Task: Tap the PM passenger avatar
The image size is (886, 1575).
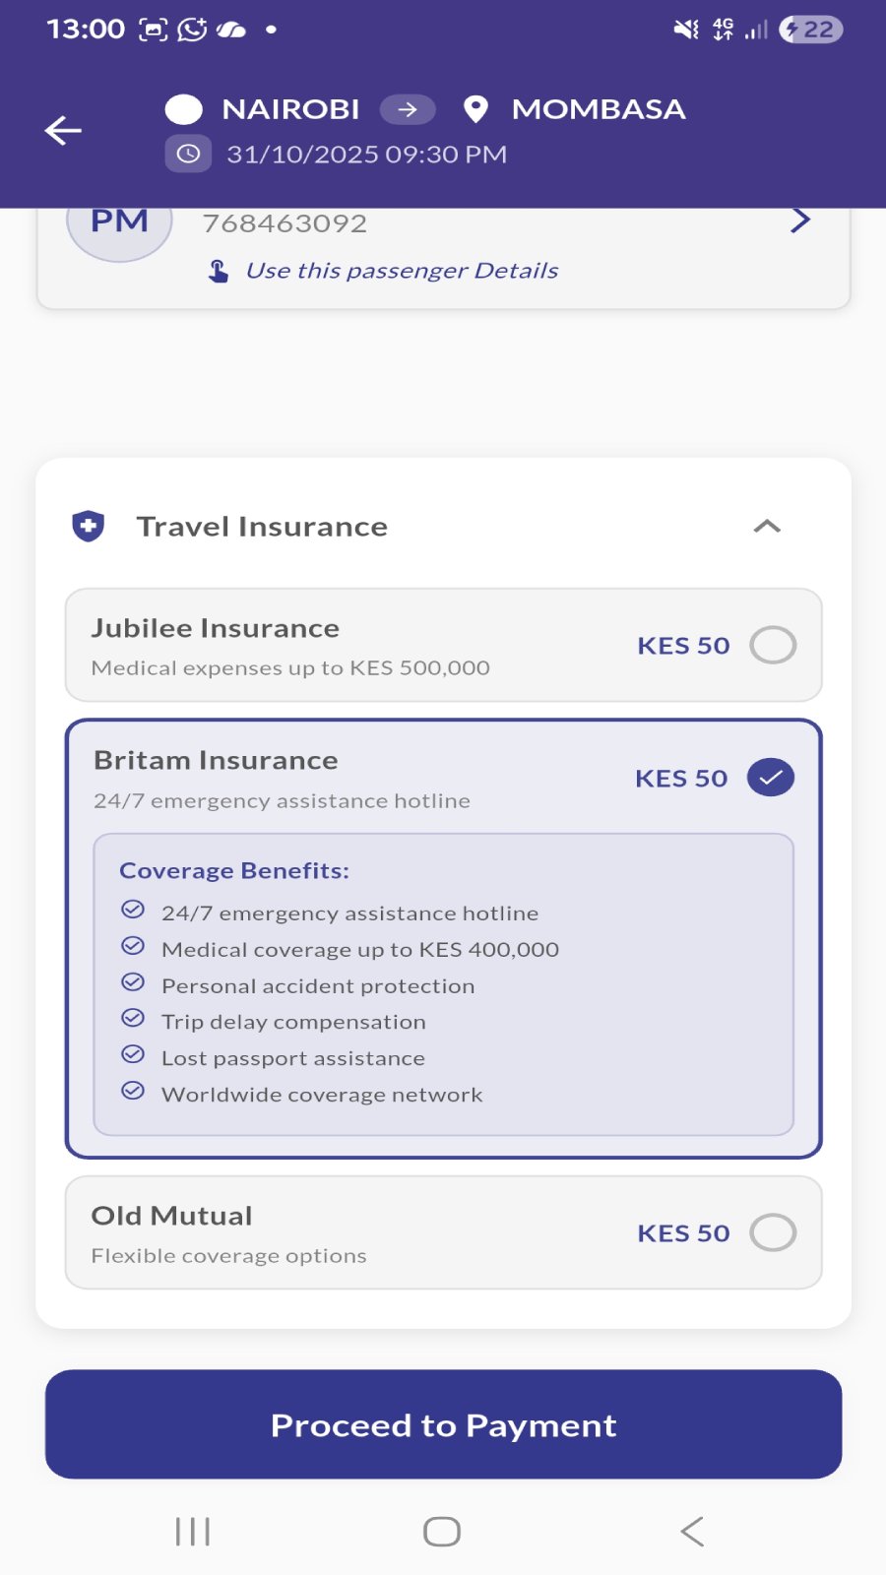Action: coord(119,228)
